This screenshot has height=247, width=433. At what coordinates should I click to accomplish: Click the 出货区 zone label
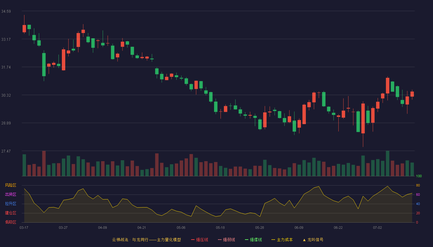[x=11, y=195]
